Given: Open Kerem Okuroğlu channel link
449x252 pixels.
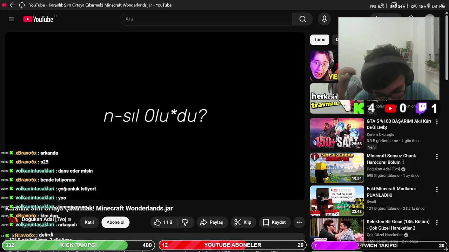Looking at the screenshot, I should point(381,134).
